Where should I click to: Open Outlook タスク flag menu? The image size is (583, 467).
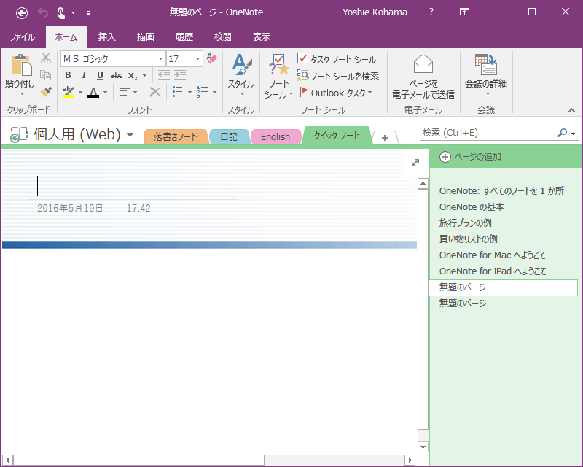(x=335, y=93)
